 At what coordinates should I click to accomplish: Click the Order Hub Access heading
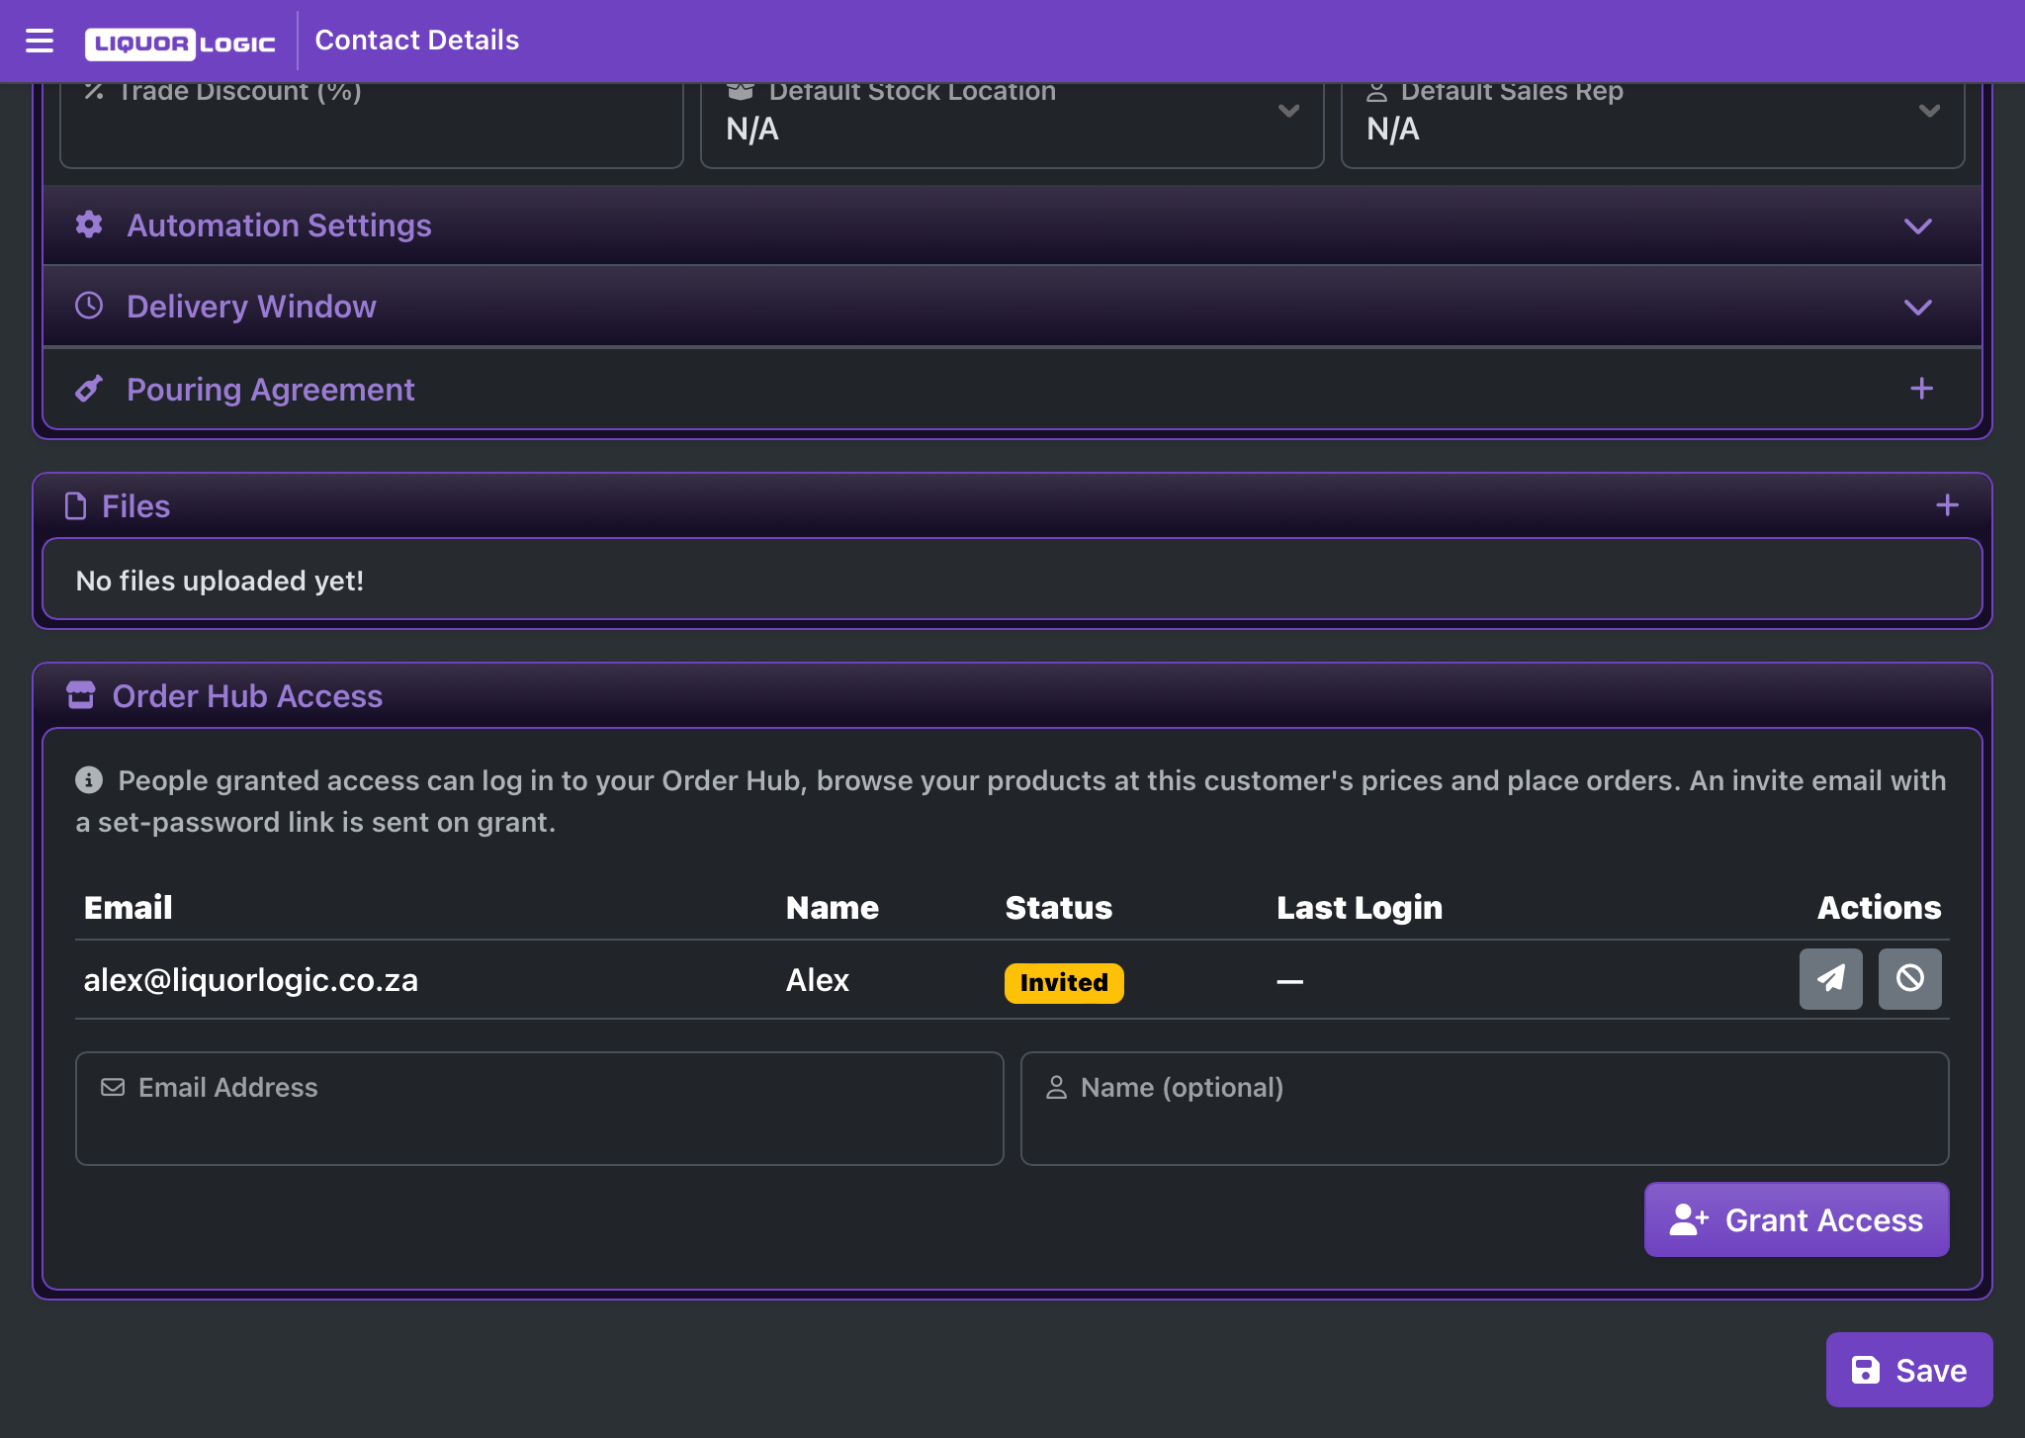tap(247, 696)
